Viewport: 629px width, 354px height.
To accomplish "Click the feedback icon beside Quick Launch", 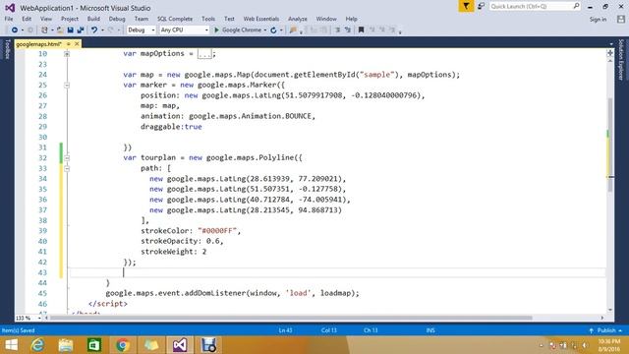I will pos(481,6).
